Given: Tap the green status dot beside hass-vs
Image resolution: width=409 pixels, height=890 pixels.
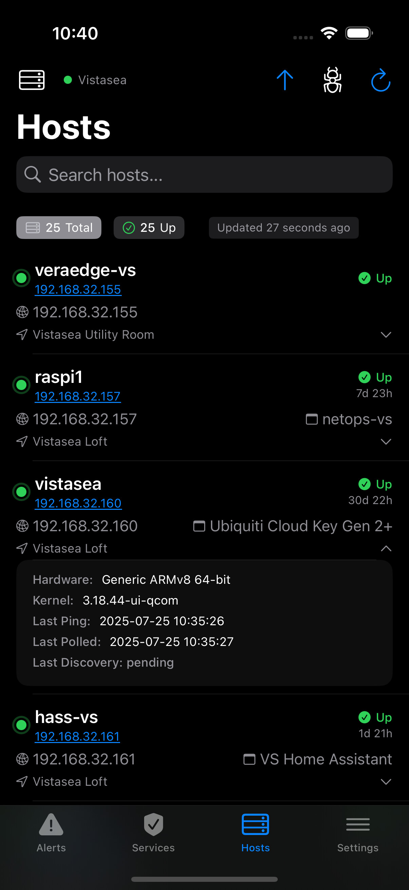Looking at the screenshot, I should click(x=21, y=725).
